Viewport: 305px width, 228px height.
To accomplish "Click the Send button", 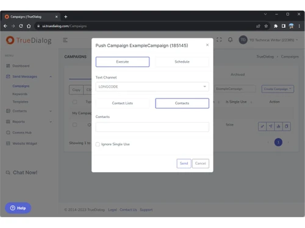I will click(184, 164).
